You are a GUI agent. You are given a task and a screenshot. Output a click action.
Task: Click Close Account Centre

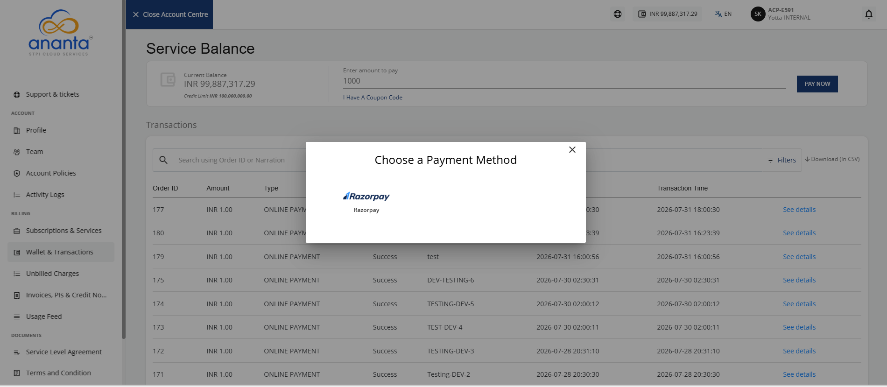click(170, 14)
